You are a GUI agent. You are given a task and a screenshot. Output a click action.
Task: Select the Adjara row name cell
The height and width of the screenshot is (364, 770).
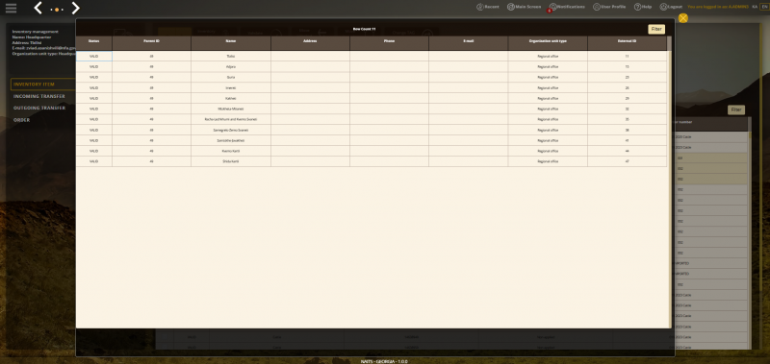pyautogui.click(x=231, y=66)
